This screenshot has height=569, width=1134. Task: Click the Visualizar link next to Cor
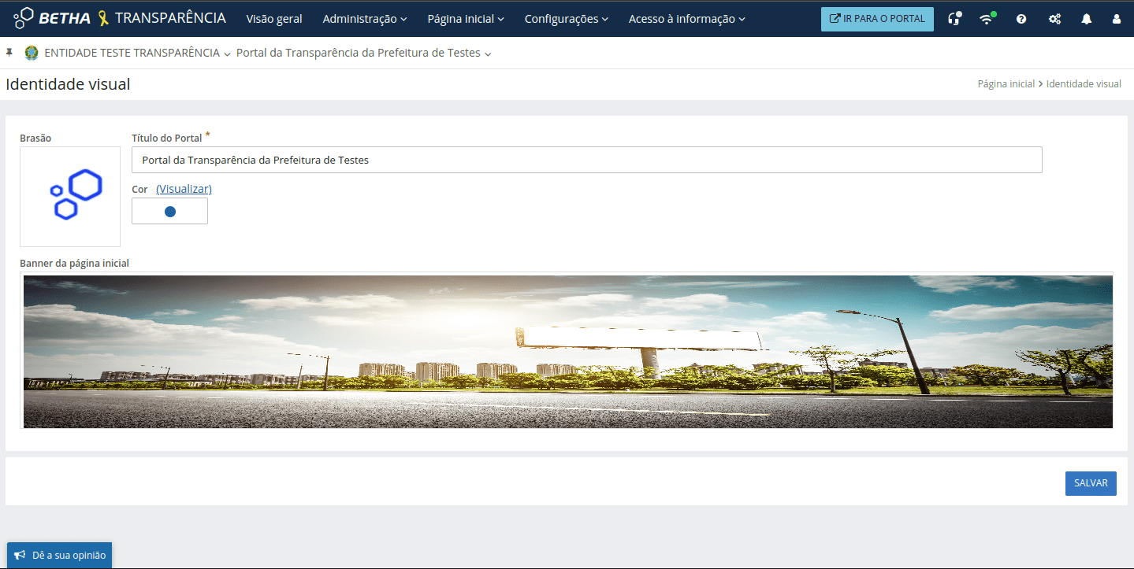pos(184,189)
